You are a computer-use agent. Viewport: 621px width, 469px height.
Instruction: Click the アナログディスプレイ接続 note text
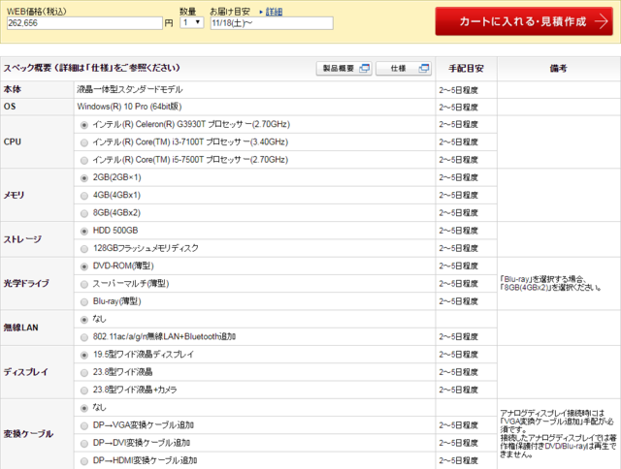click(558, 434)
